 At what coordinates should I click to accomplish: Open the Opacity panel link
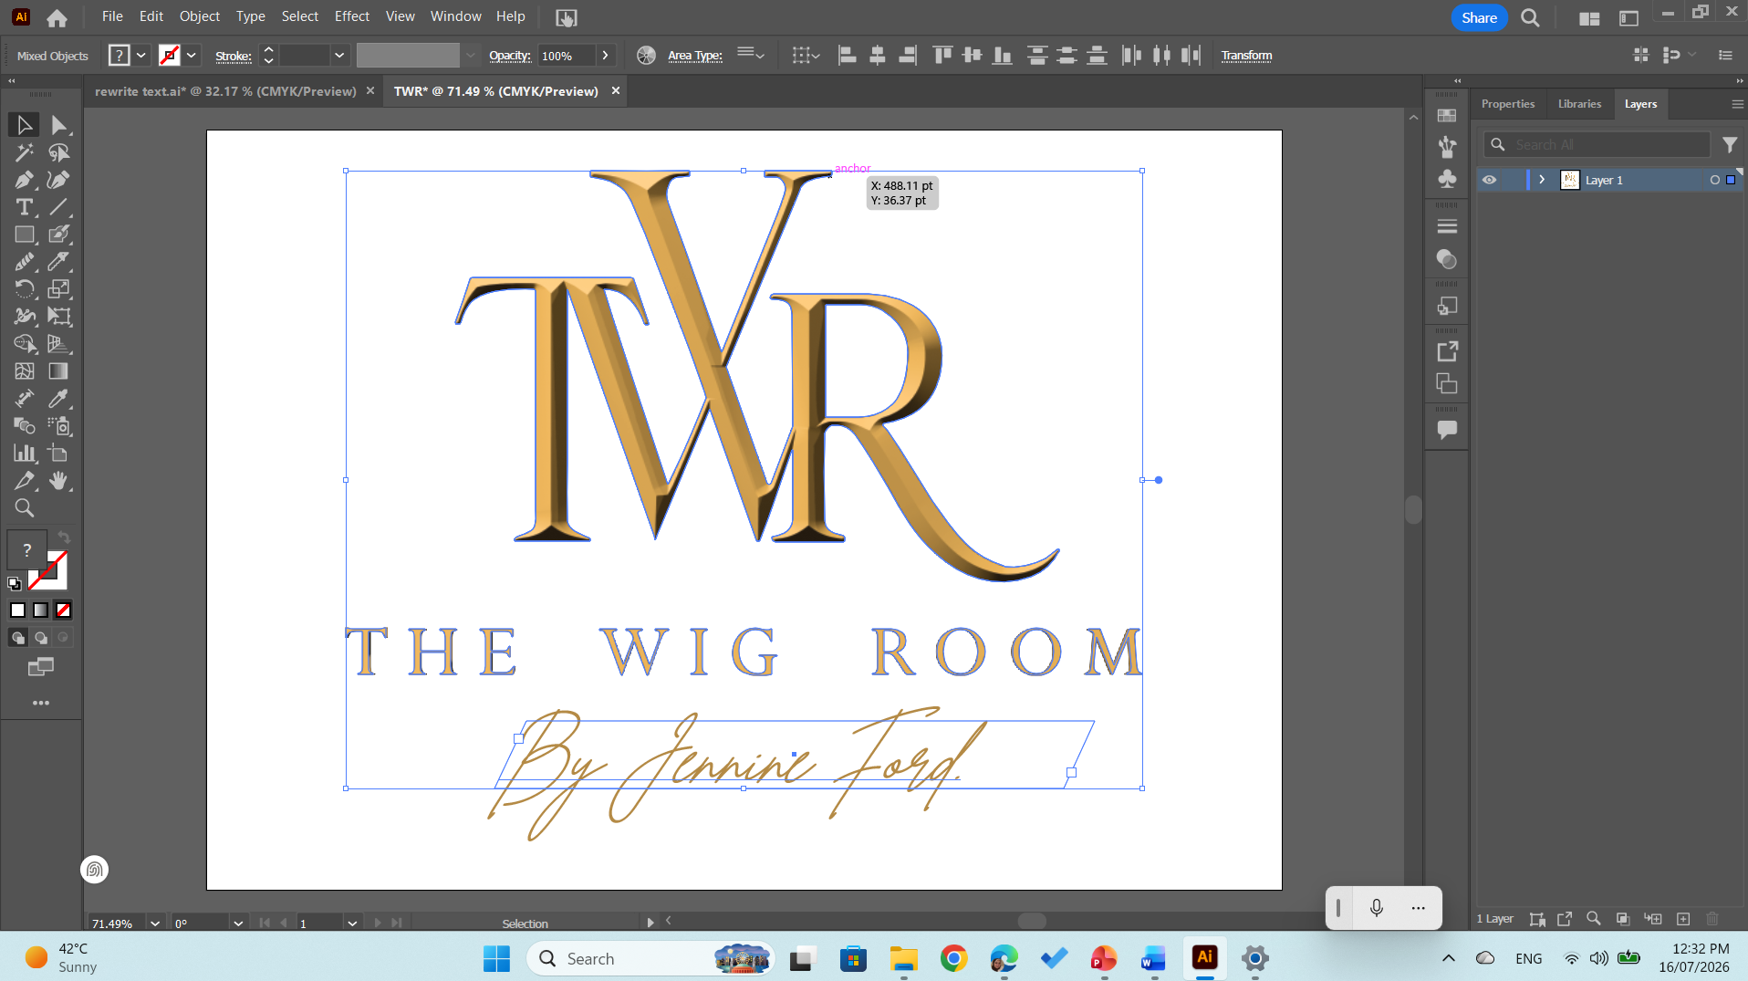click(x=509, y=56)
